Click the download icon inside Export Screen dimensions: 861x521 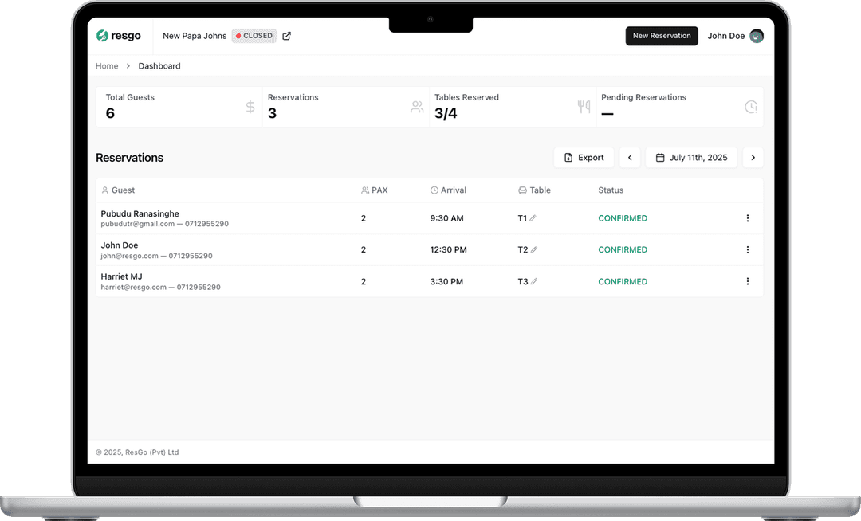click(x=568, y=158)
